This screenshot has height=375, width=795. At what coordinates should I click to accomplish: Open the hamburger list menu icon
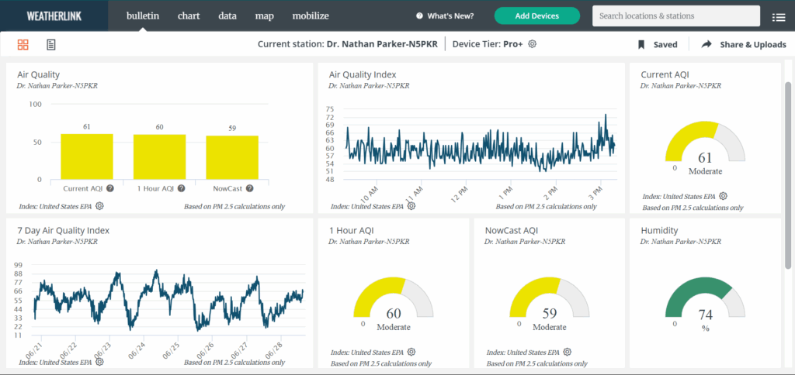click(x=778, y=16)
